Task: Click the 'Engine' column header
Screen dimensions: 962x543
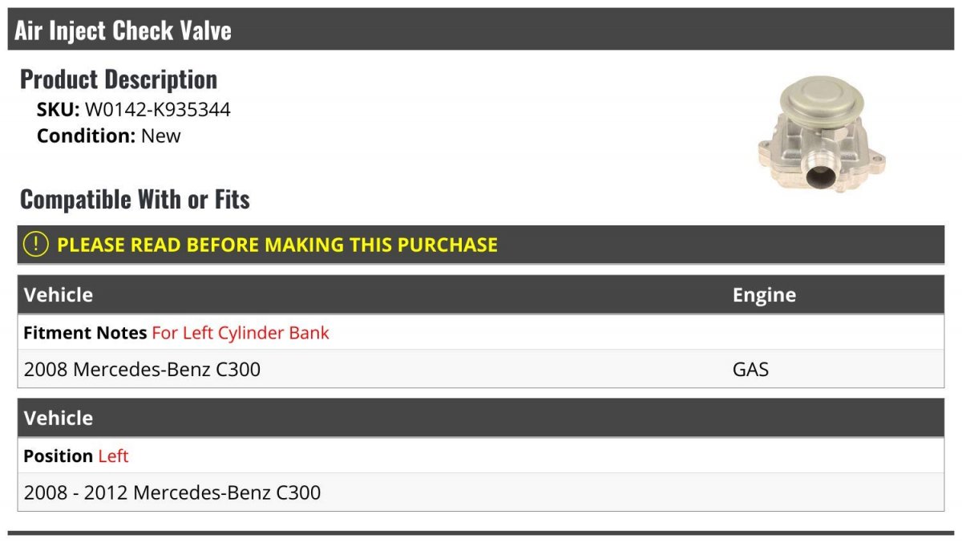Action: (764, 294)
